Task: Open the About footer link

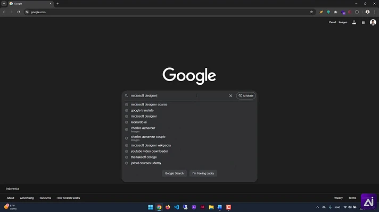Action: tap(11, 198)
